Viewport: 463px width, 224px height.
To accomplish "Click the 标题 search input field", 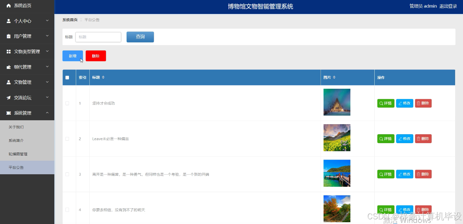I will 98,37.
